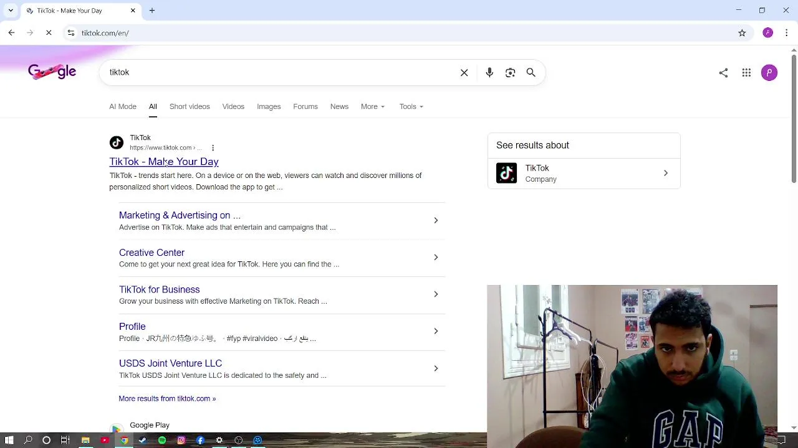Open Marketing & Advertising on link
The height and width of the screenshot is (448, 798).
click(x=180, y=215)
